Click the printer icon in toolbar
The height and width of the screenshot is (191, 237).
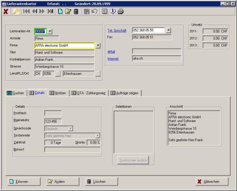[120, 11]
